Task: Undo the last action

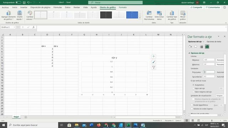Action: tap(28, 2)
